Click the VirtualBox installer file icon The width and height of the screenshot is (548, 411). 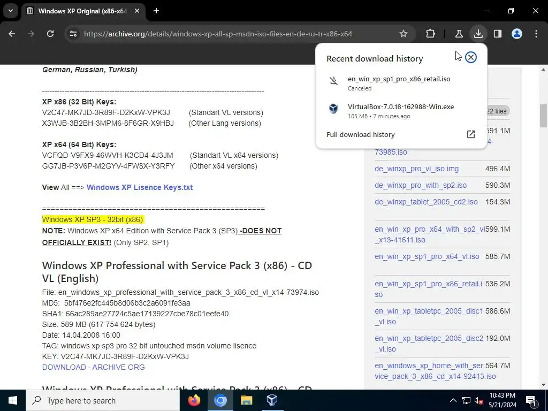(333, 109)
